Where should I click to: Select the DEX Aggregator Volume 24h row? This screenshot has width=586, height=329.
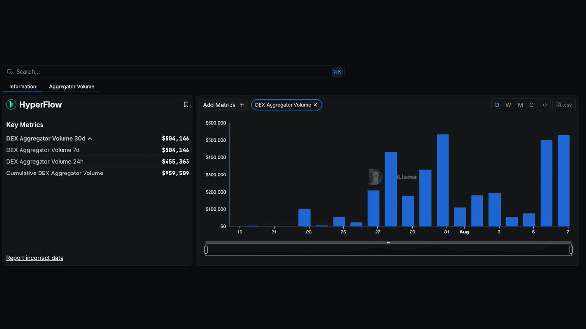point(98,162)
